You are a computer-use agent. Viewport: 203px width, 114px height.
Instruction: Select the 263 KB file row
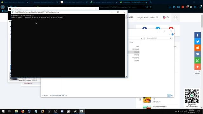(134, 60)
